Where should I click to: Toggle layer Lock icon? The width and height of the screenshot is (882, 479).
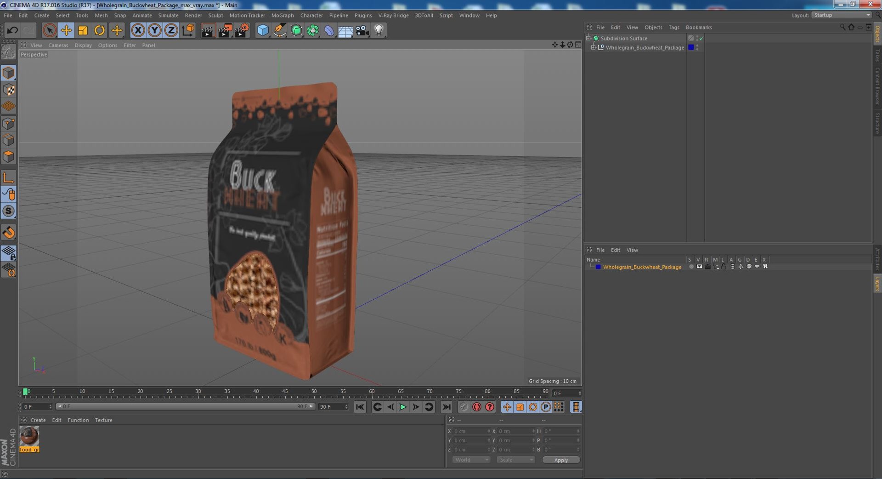(x=724, y=267)
